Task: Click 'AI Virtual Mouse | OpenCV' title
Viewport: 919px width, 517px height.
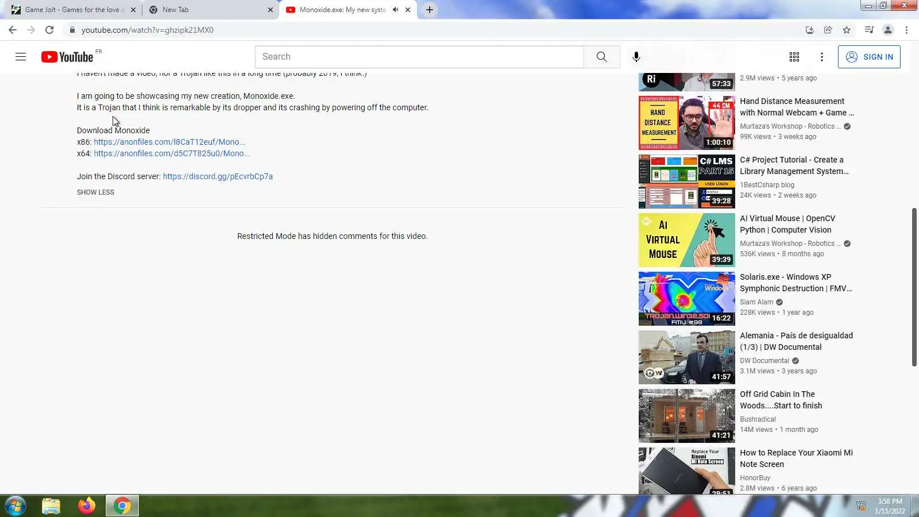Action: [787, 224]
